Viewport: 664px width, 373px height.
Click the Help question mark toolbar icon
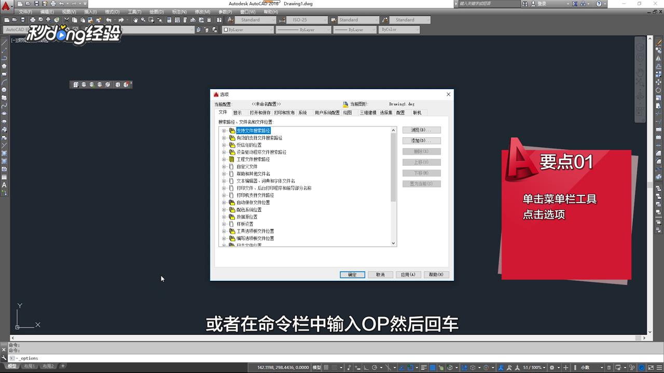(219, 20)
